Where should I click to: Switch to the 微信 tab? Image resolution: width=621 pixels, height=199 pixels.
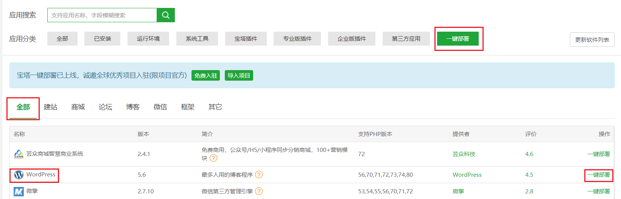160,107
